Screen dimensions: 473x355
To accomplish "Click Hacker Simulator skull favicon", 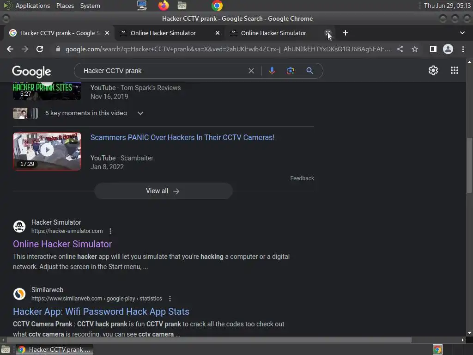I will pyautogui.click(x=19, y=226).
